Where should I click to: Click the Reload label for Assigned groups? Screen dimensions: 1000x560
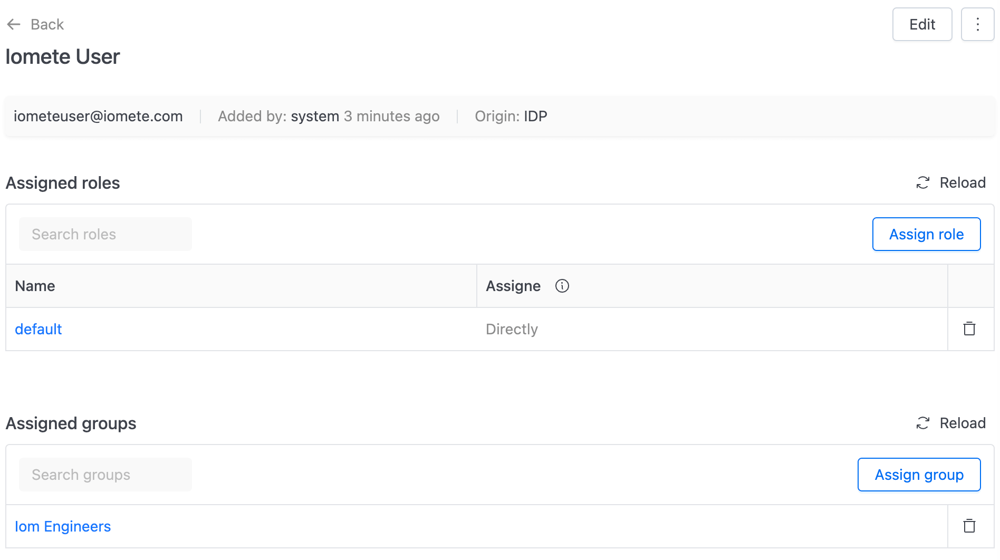[963, 423]
